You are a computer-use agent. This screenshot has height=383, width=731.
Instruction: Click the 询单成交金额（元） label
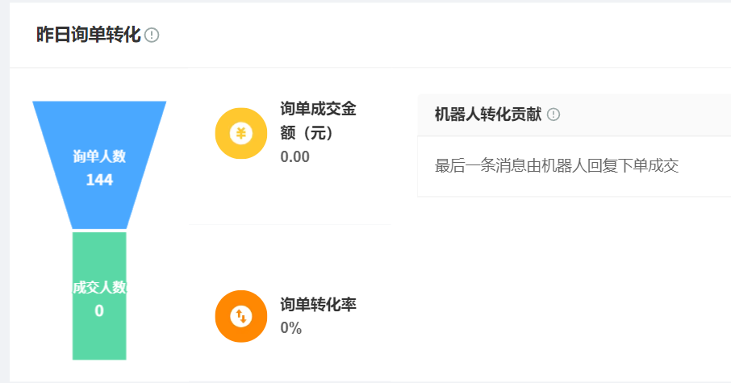pyautogui.click(x=318, y=121)
